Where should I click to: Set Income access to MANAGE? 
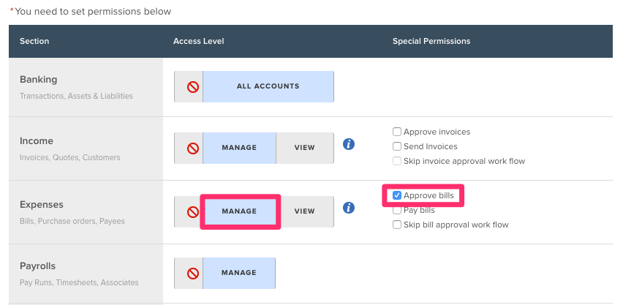tap(239, 148)
